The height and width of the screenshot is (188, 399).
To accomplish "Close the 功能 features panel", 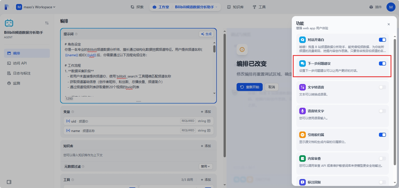I will pyautogui.click(x=389, y=24).
